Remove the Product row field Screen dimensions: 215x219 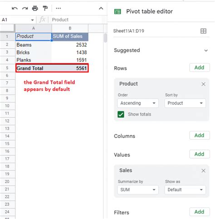(x=203, y=84)
